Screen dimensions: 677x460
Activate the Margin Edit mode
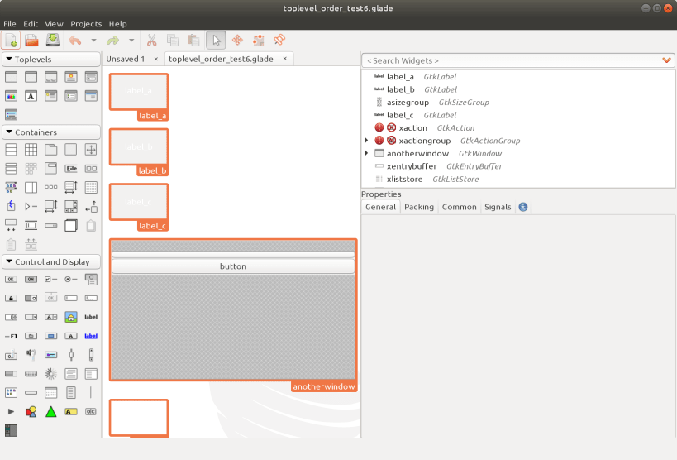pyautogui.click(x=258, y=41)
